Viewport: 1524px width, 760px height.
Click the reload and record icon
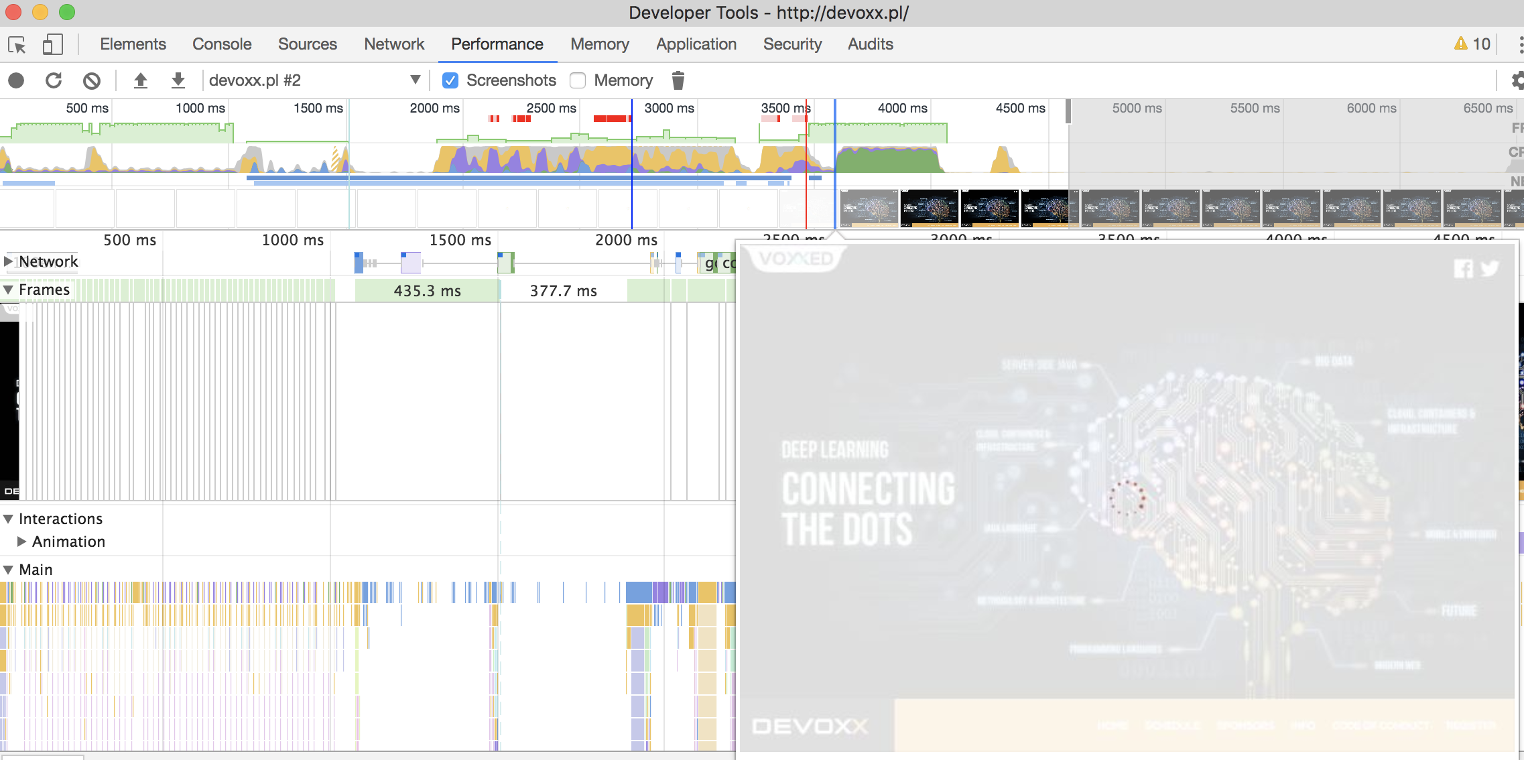tap(54, 80)
